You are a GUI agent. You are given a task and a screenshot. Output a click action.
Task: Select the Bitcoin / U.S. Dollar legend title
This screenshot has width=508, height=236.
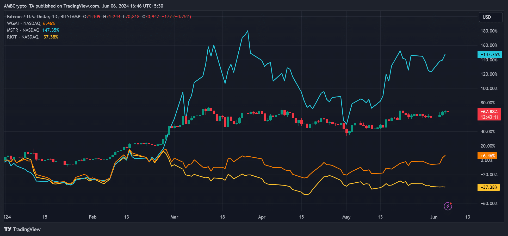click(x=44, y=17)
